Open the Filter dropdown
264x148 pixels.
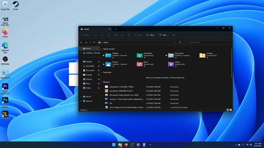point(163,35)
